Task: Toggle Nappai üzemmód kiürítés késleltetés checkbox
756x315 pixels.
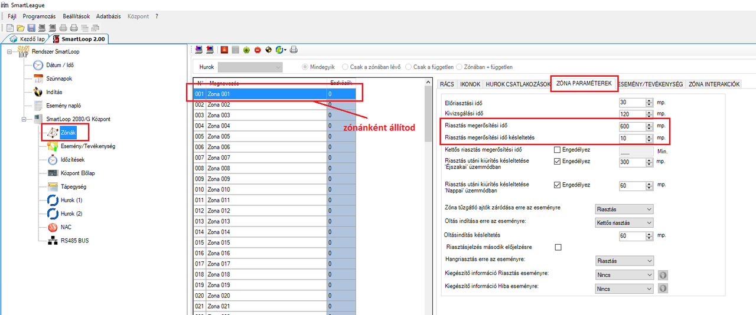Action: 557,185
